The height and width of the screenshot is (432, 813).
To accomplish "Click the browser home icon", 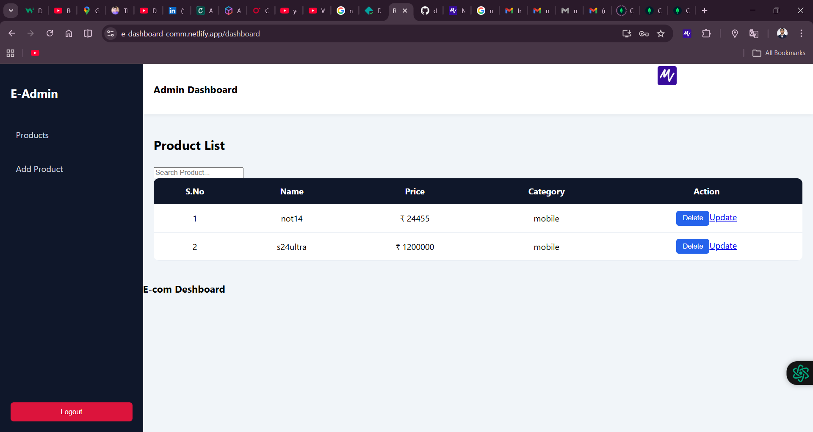I will click(69, 33).
